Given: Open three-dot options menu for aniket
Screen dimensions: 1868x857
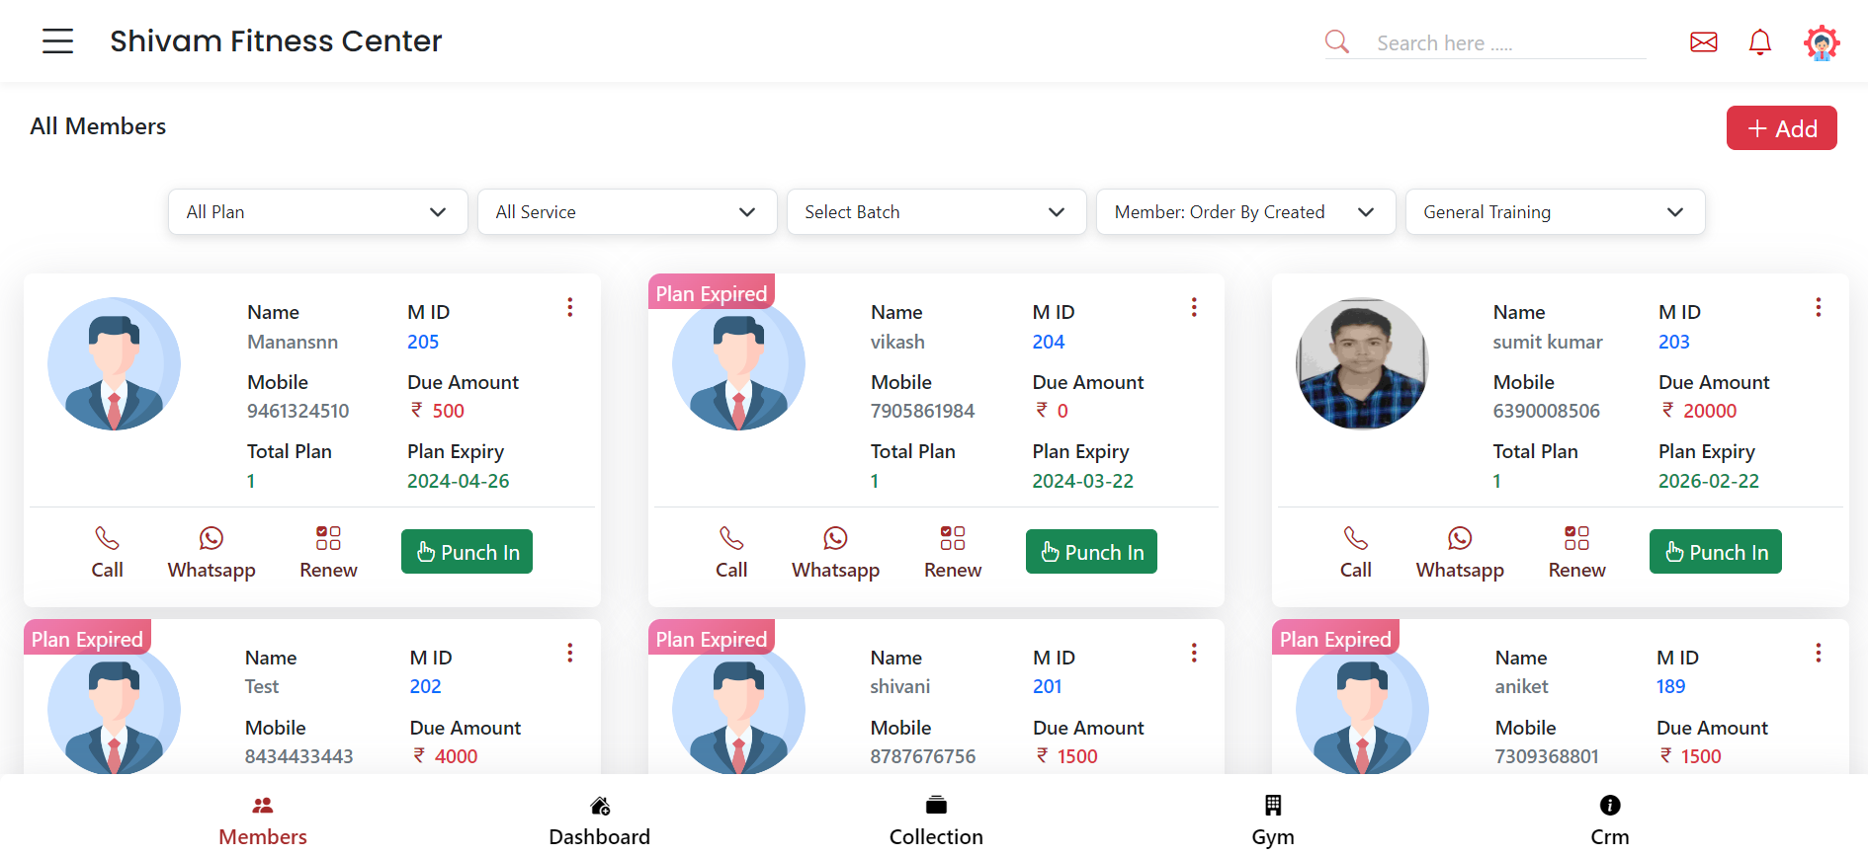Looking at the screenshot, I should click(1818, 654).
